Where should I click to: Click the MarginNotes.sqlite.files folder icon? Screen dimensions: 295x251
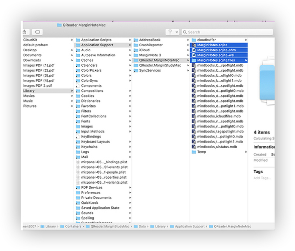(x=194, y=60)
